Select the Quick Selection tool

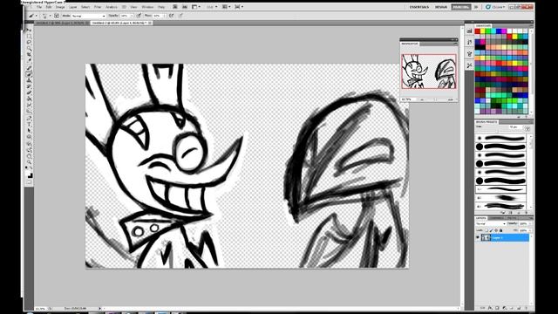29,49
